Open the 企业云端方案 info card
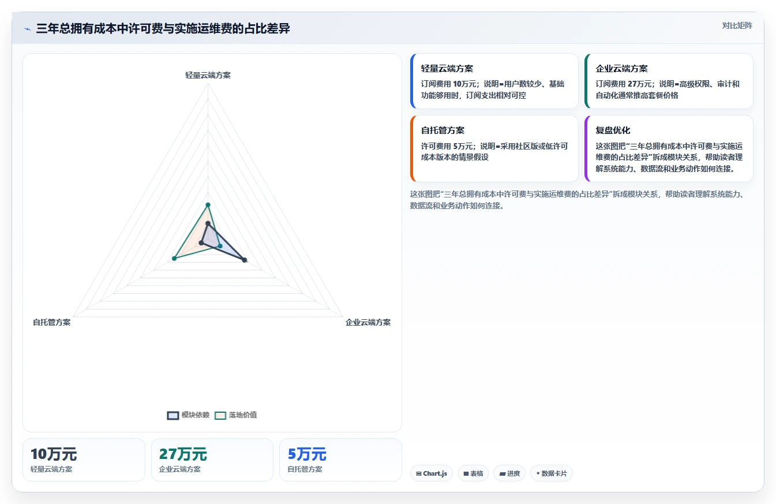Viewport: 776px width, 504px height. tap(669, 81)
